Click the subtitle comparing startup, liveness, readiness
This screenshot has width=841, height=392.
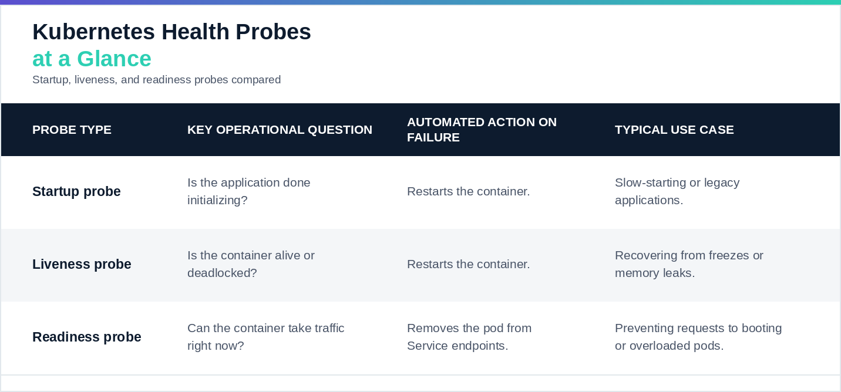156,79
